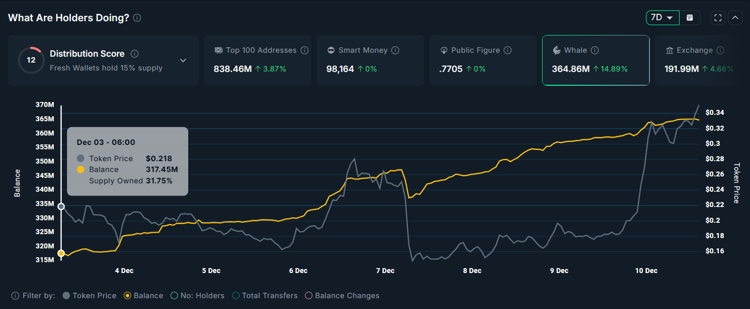The height and width of the screenshot is (309, 750).
Task: Click the Smart Money coin icon
Action: pos(331,50)
